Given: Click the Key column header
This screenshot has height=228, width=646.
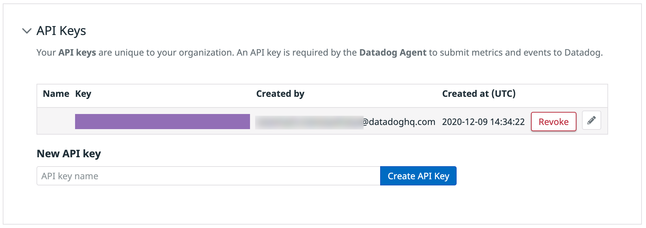Looking at the screenshot, I should point(83,94).
